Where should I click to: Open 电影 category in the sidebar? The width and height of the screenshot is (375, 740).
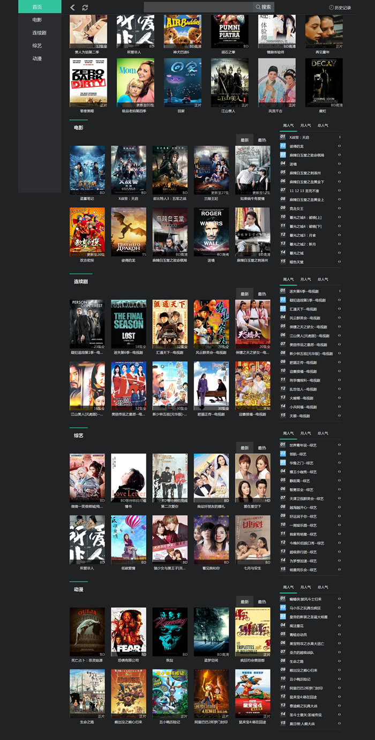(x=37, y=20)
